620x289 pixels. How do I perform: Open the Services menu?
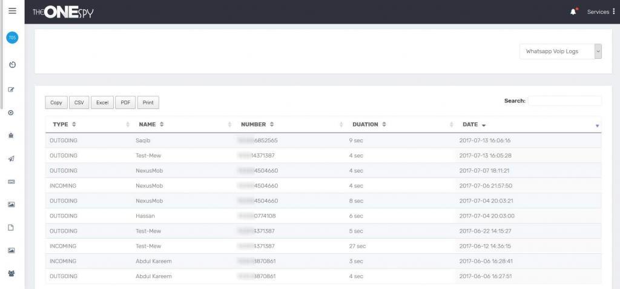601,12
